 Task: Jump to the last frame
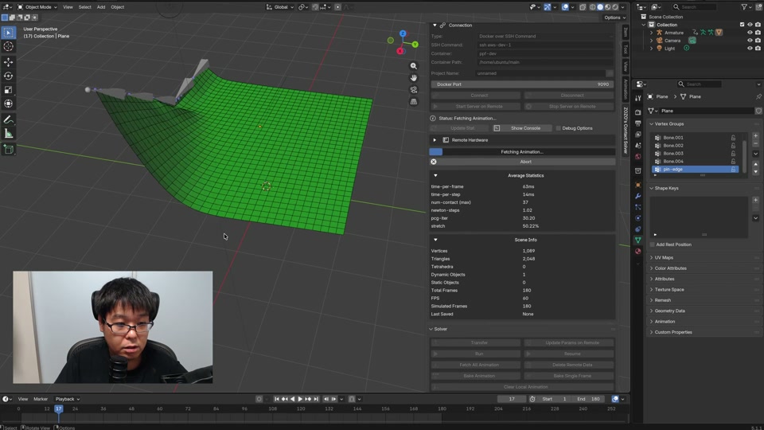(x=316, y=399)
